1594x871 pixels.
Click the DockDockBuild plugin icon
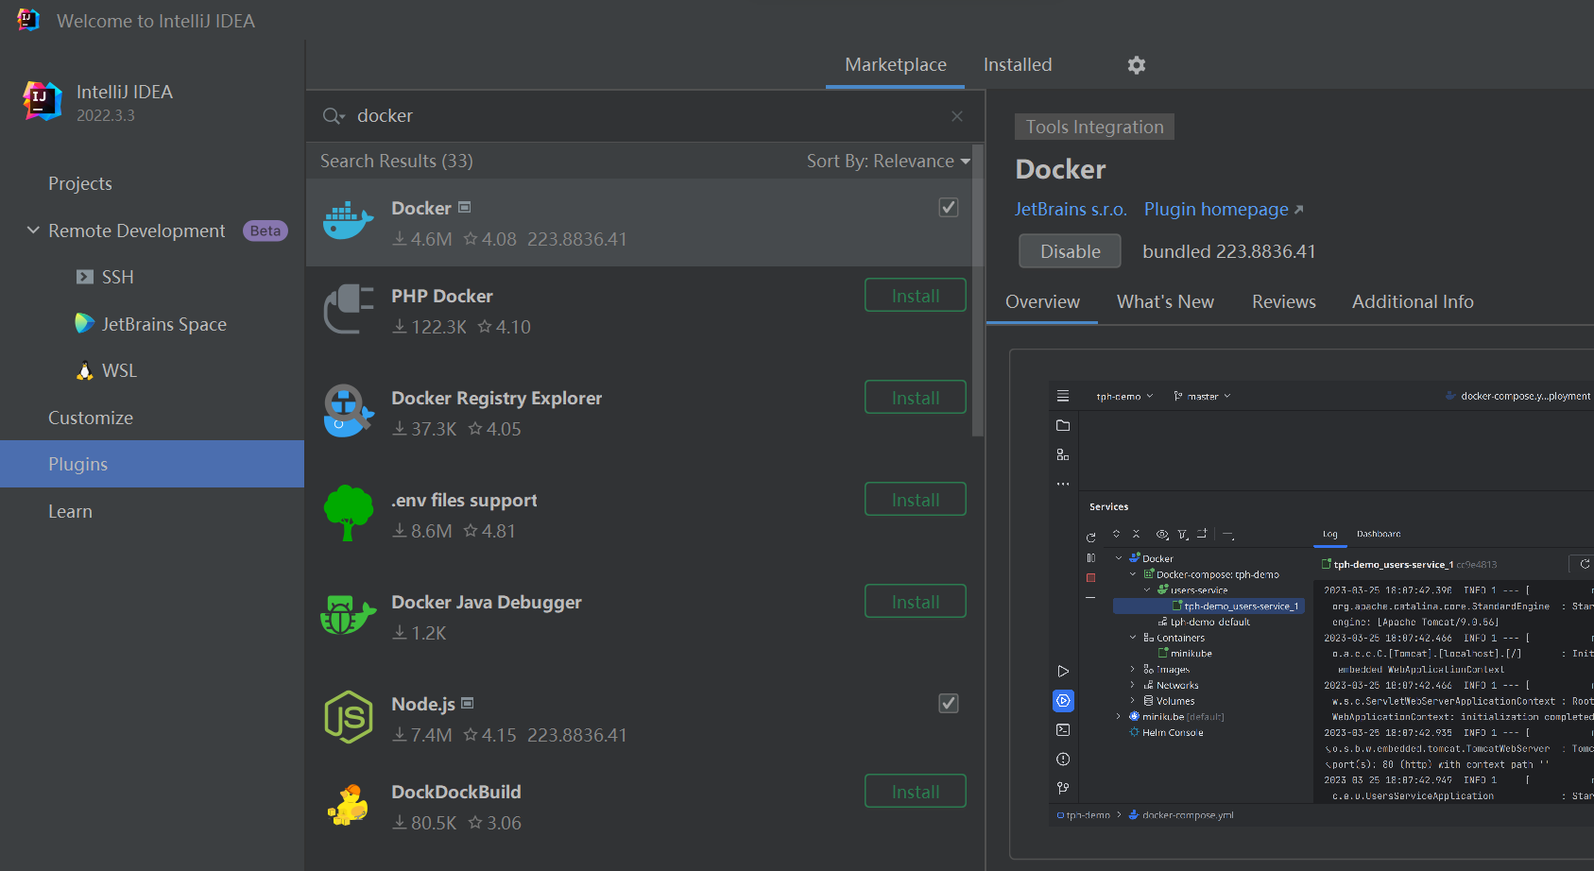(x=348, y=804)
